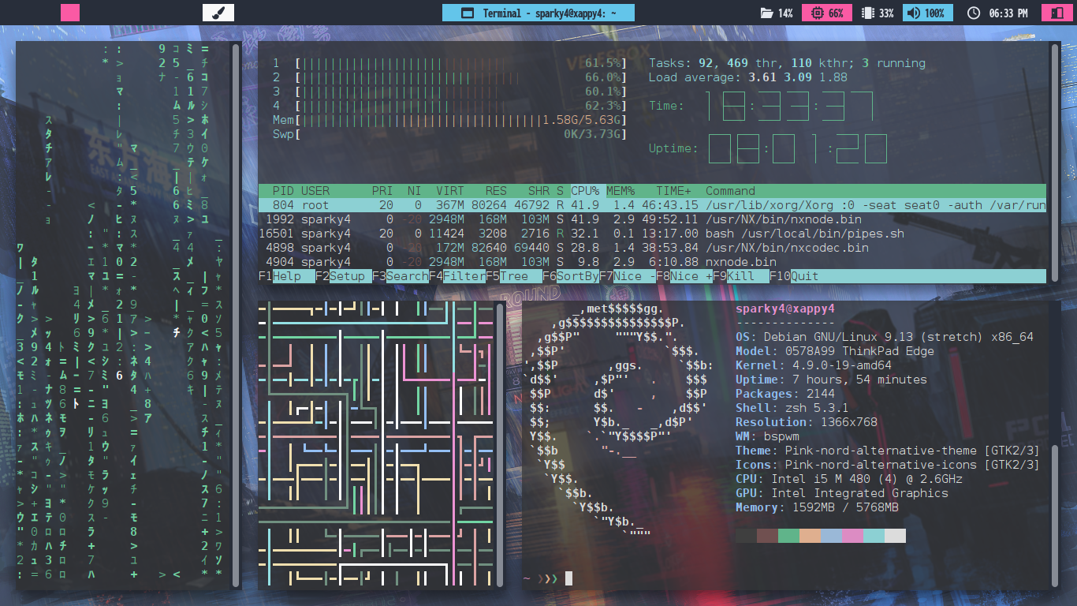The image size is (1077, 606).
Task: Toggle F5 Tree view in htop
Action: point(514,276)
